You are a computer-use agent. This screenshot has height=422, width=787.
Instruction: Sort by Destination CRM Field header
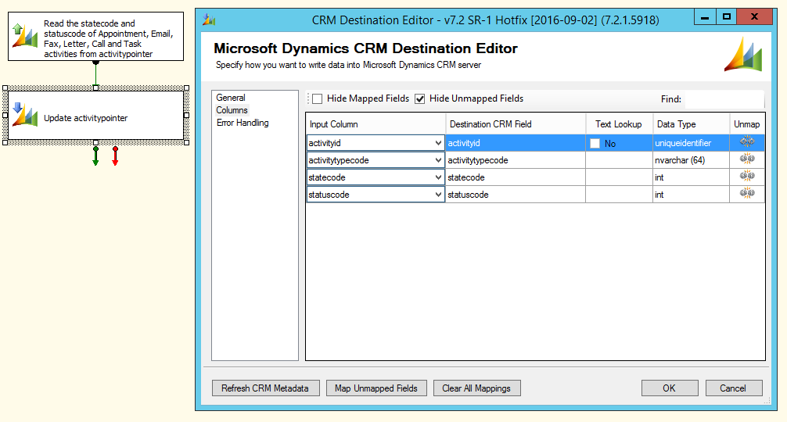click(516, 123)
